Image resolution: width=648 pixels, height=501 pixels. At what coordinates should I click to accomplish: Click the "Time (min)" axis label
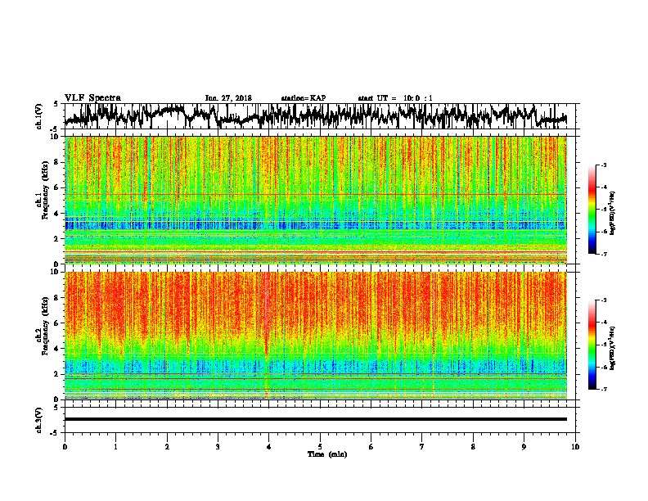tap(327, 454)
